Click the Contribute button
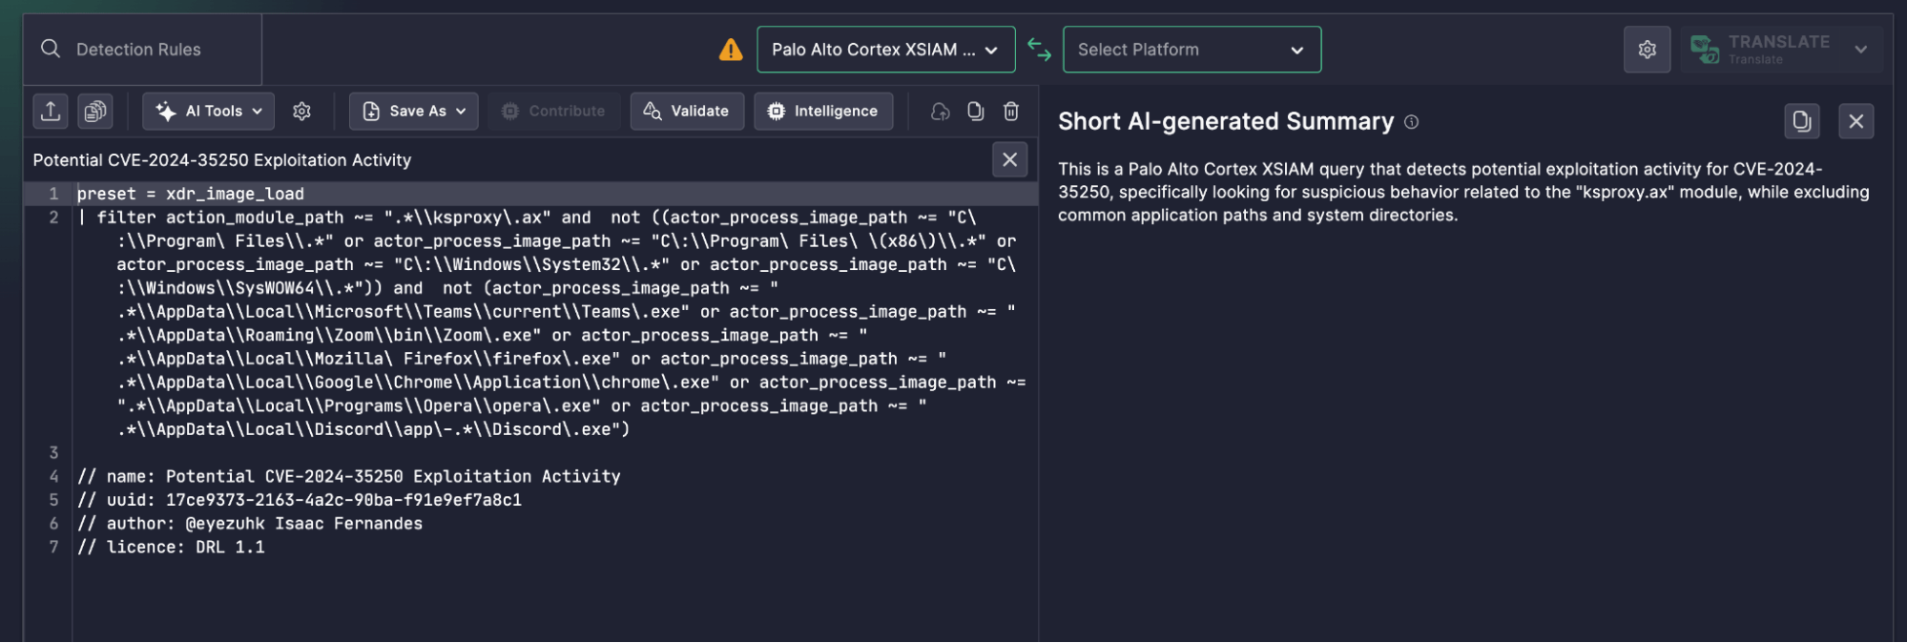The height and width of the screenshot is (643, 1907). (554, 112)
